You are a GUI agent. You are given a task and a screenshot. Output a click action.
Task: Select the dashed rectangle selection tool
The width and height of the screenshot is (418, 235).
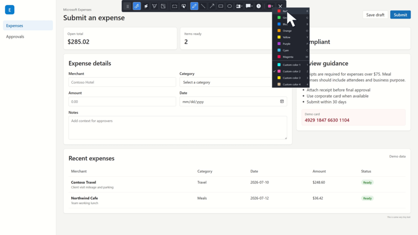point(175,6)
